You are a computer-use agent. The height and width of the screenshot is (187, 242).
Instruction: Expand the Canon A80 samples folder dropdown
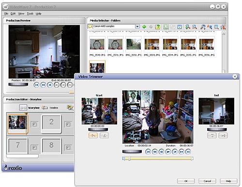click(137, 26)
